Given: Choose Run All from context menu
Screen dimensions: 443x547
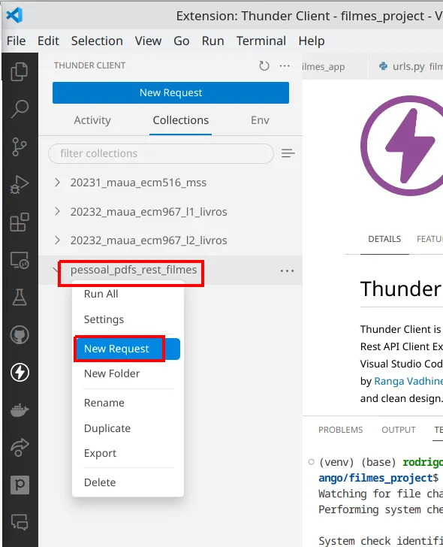Looking at the screenshot, I should coord(128,294).
